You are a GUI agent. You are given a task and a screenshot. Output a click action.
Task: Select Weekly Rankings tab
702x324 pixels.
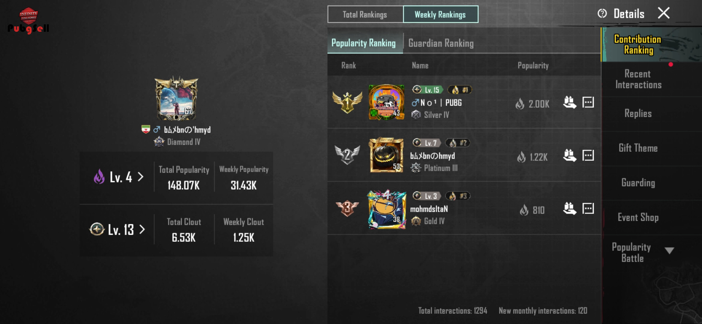point(440,14)
